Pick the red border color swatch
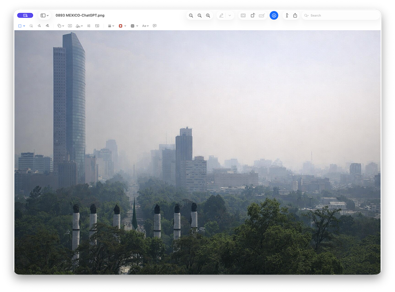Image resolution: width=395 pixels, height=292 pixels. [x=121, y=26]
